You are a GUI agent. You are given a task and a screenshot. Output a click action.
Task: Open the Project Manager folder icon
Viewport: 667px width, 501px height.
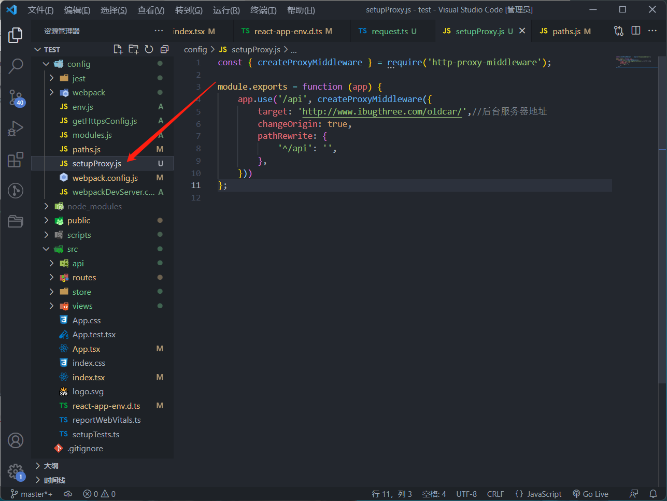[16, 221]
